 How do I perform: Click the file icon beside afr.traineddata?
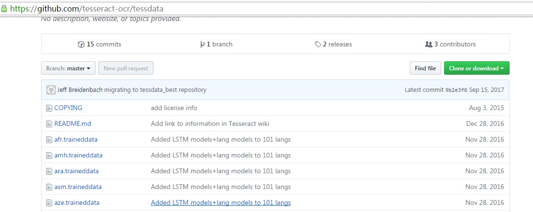click(x=49, y=140)
